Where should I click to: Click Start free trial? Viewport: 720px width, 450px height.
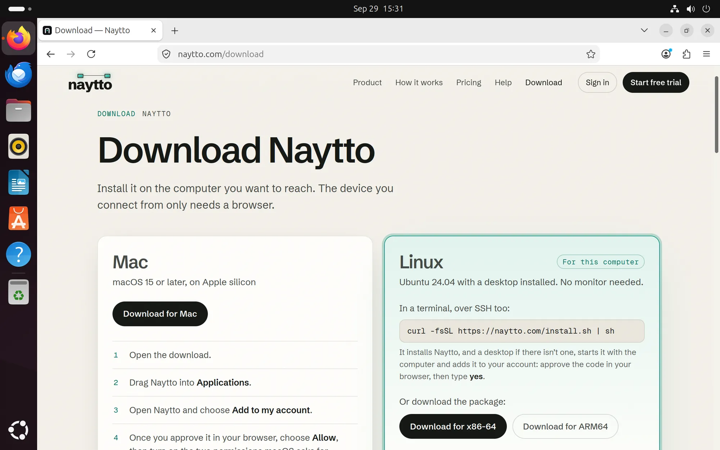656,82
